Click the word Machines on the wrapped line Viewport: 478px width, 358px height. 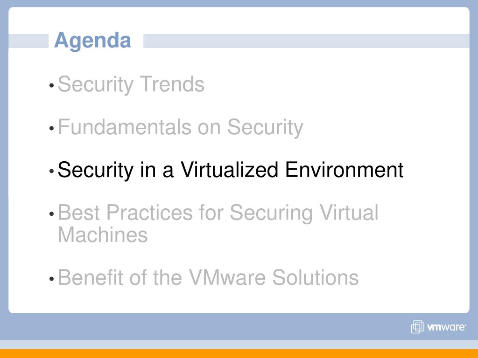click(x=103, y=235)
